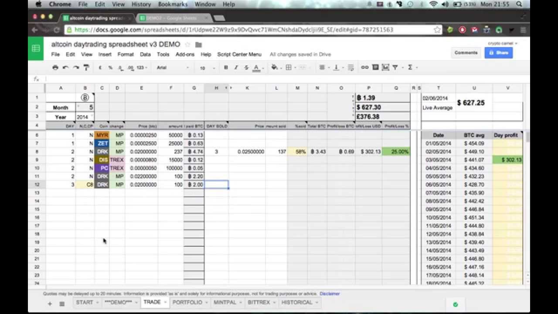Toggle strikethrough formatting
The image size is (558, 314).
[246, 68]
